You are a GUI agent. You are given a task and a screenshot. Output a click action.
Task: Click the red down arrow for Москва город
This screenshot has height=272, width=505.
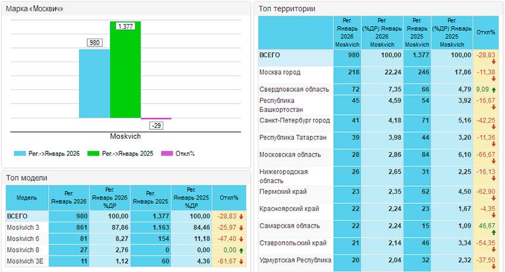[493, 78]
